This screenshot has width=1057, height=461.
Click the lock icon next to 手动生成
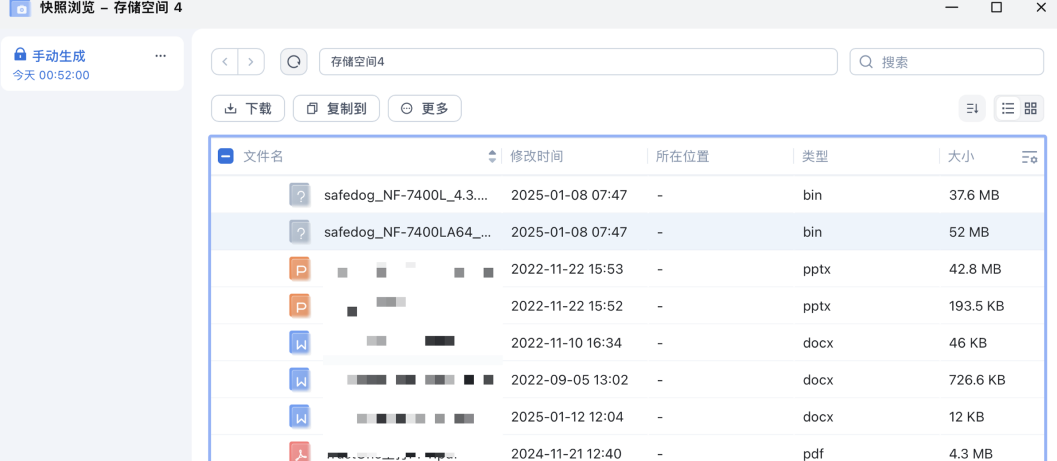(x=20, y=54)
